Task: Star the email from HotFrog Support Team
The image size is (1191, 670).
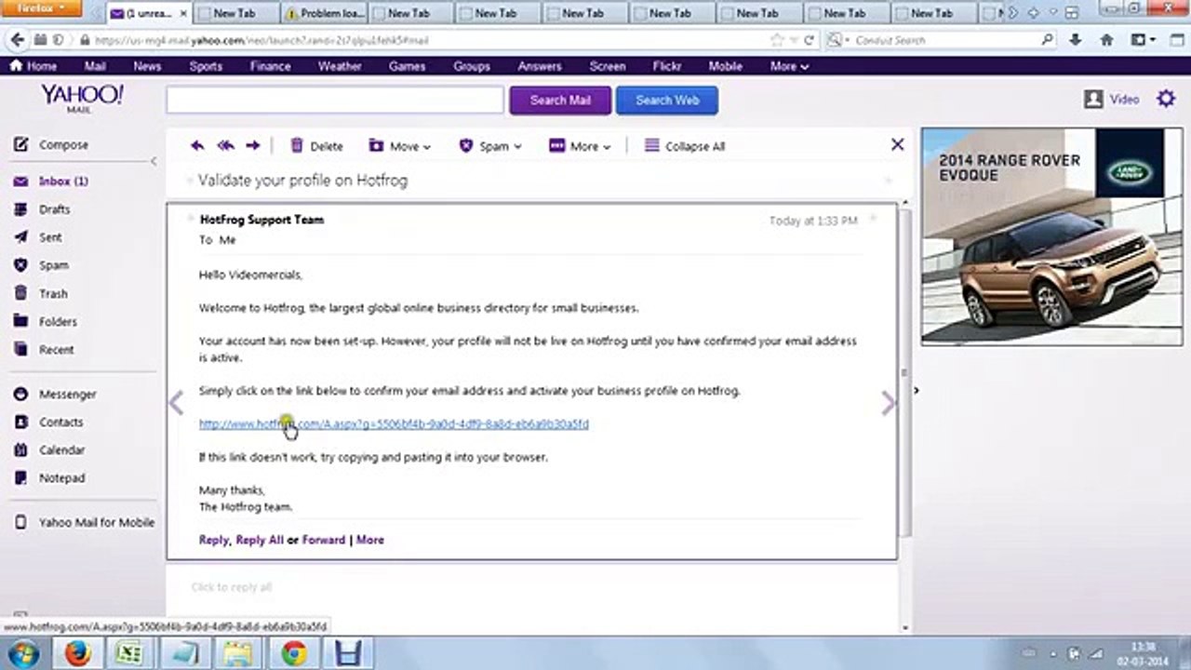Action: click(873, 220)
